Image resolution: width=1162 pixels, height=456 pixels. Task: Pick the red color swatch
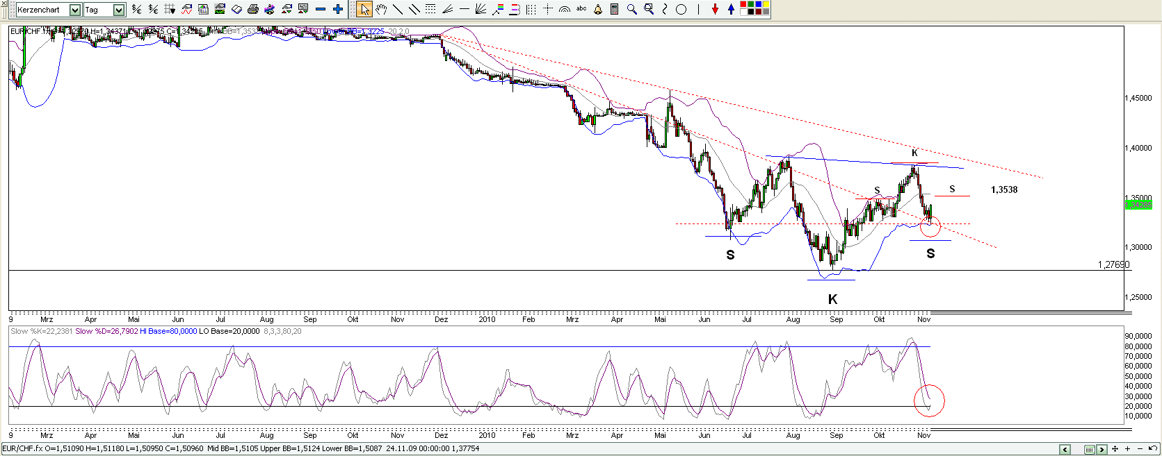point(743,4)
